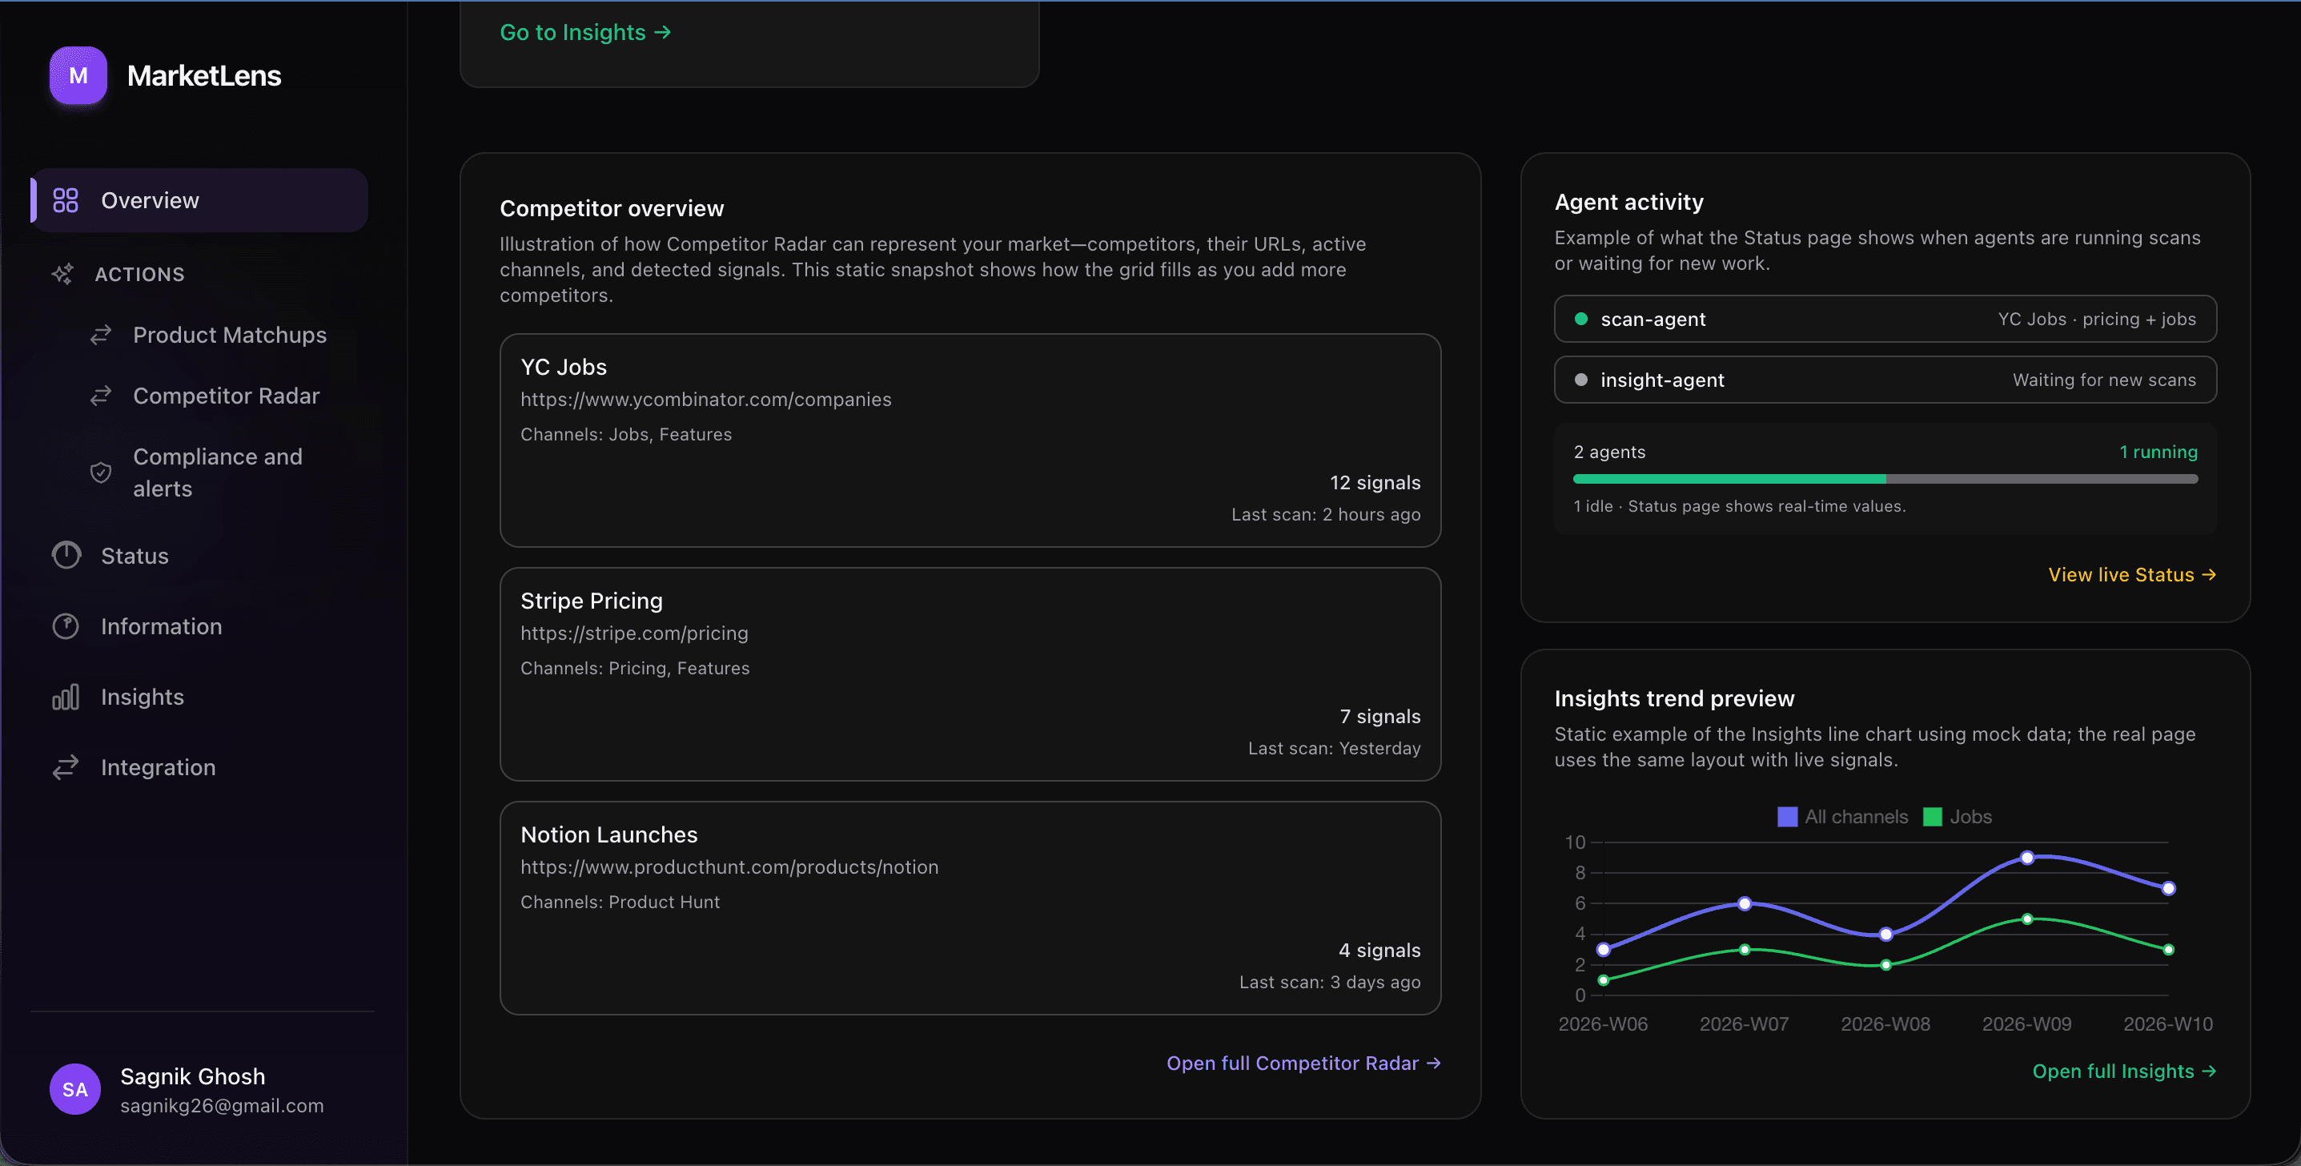Click the Insights bar chart icon
The height and width of the screenshot is (1166, 2301).
tap(66, 697)
